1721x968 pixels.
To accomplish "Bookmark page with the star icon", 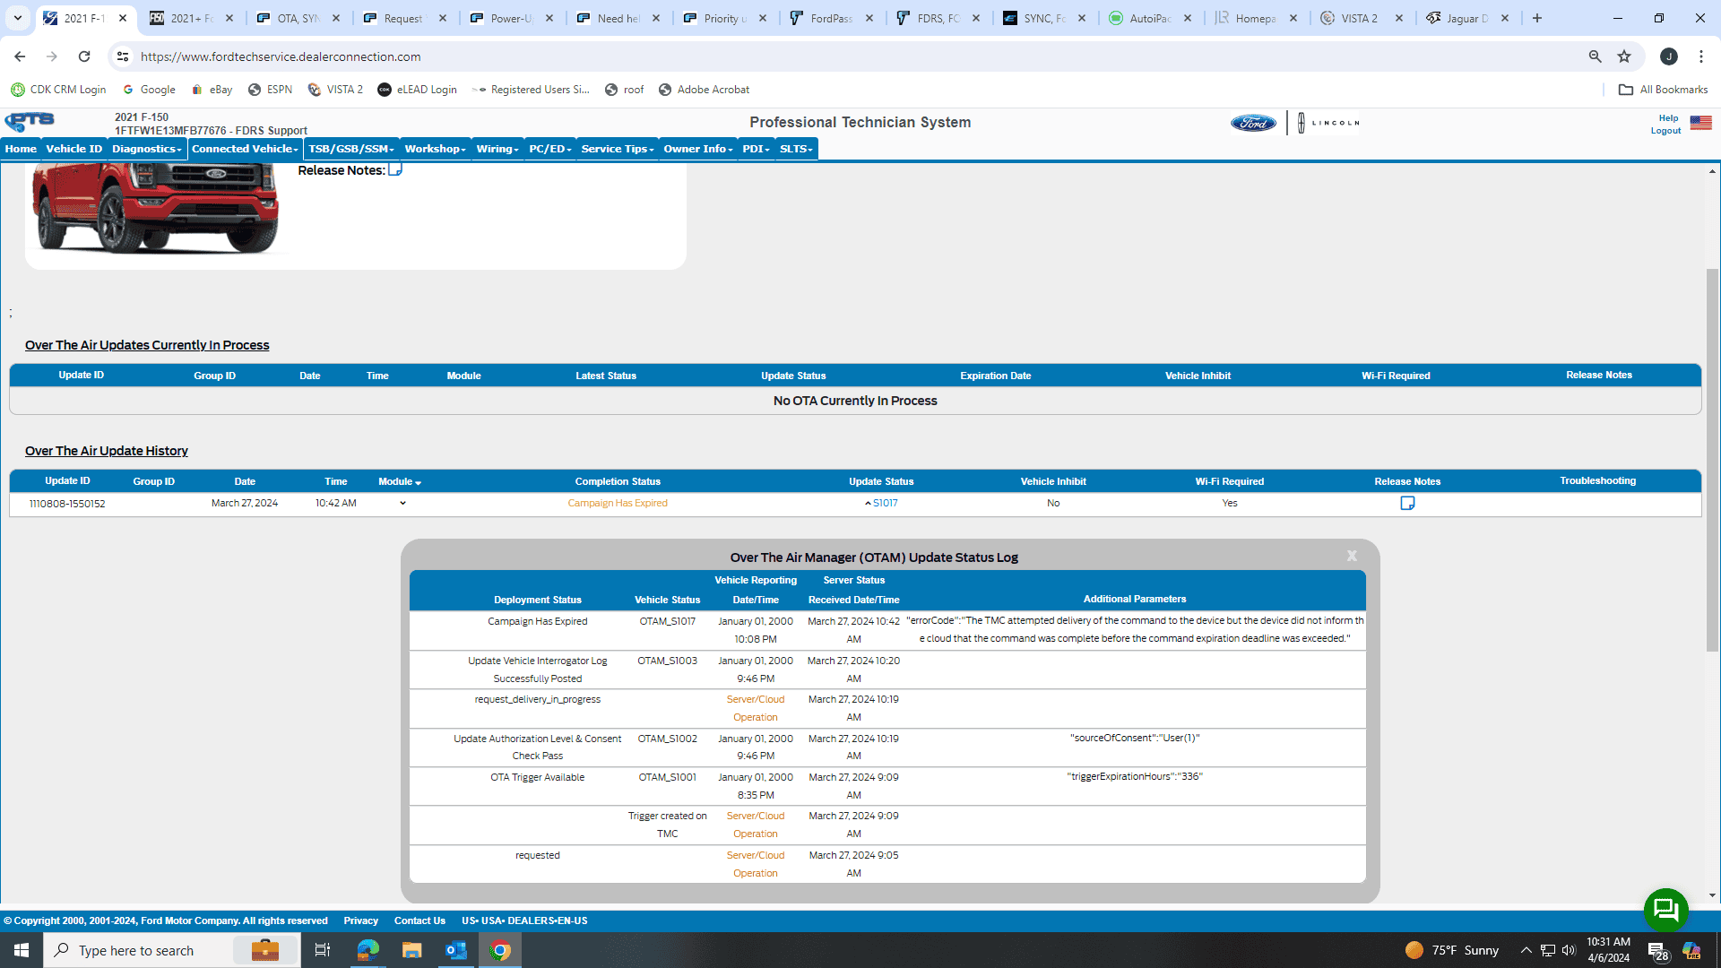I will (x=1624, y=56).
